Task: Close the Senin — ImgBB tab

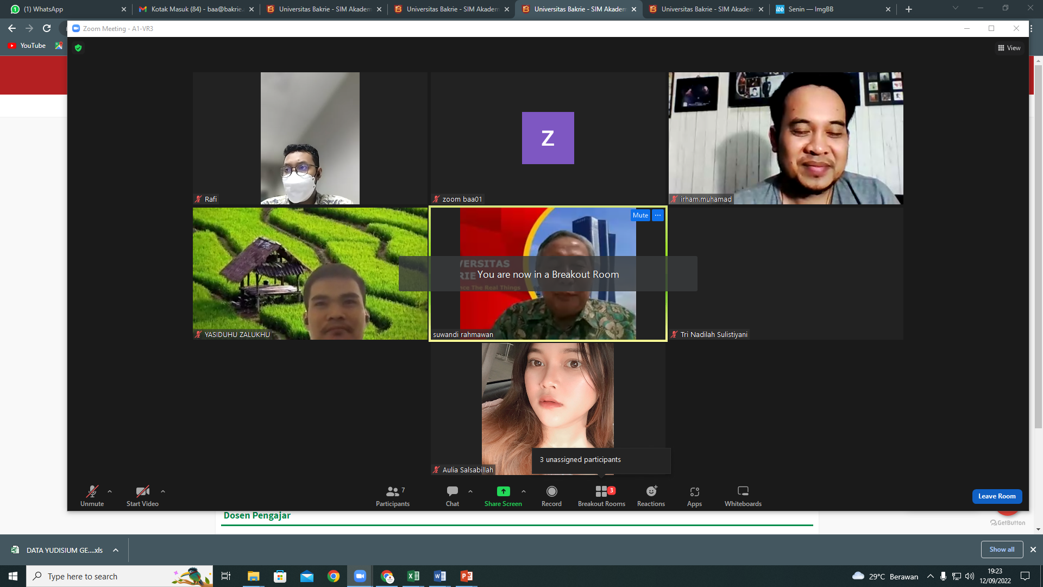Action: tap(888, 9)
